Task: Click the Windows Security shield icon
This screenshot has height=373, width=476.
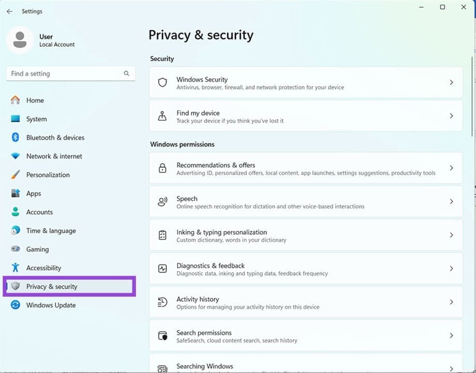Action: click(x=162, y=83)
